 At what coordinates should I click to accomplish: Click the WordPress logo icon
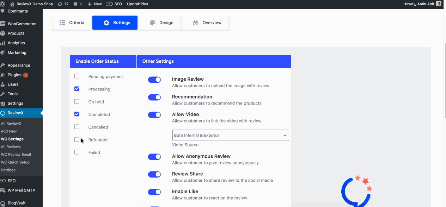click(x=4, y=4)
